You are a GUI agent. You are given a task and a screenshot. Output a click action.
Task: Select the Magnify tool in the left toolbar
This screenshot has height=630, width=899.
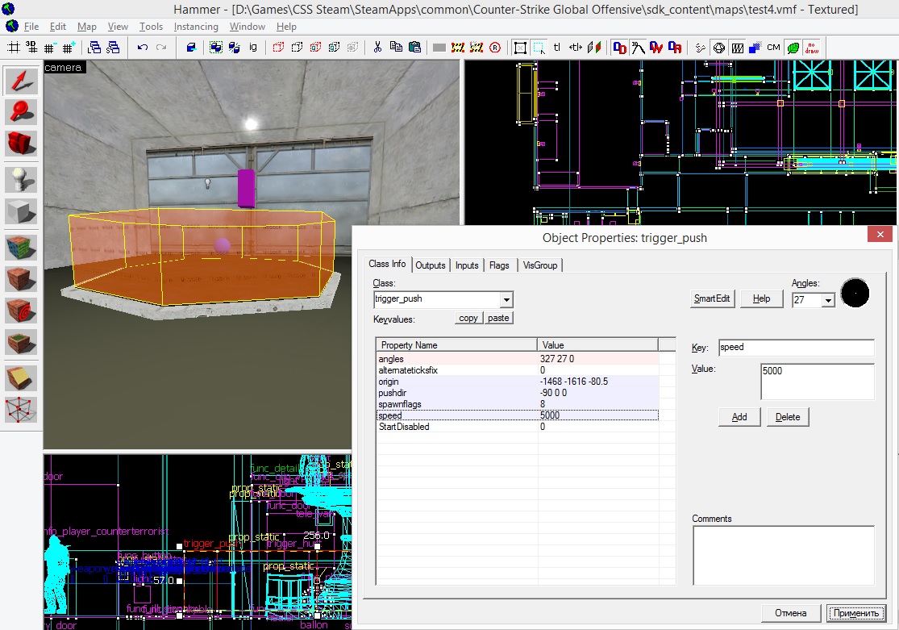point(22,111)
